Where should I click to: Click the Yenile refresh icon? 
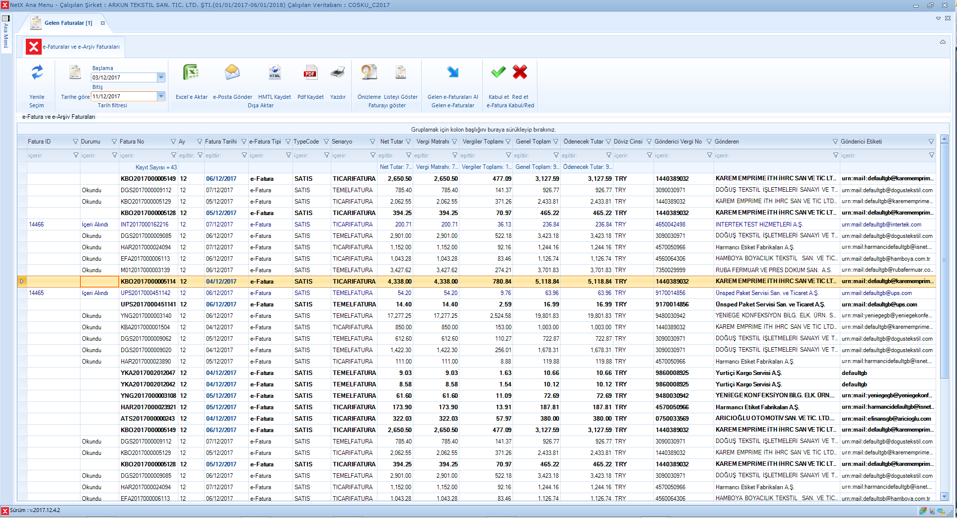coord(37,73)
